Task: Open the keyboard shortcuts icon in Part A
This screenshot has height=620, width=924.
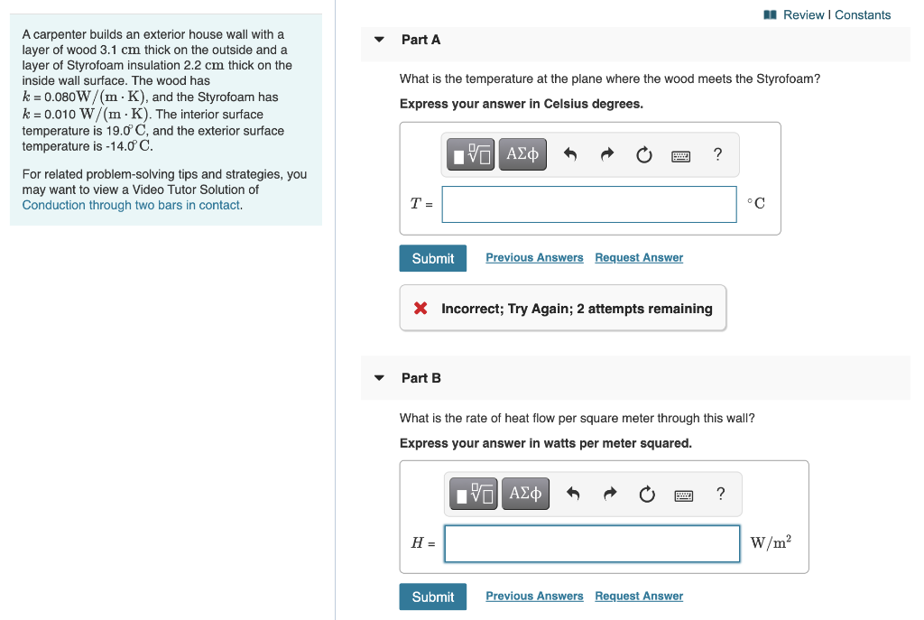Action: coord(680,155)
